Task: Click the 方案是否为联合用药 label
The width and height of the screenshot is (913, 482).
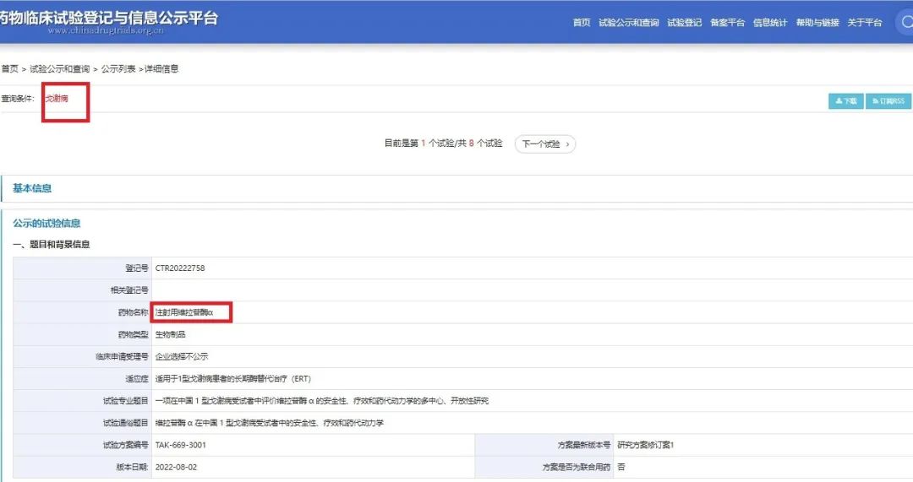Action: (x=577, y=467)
